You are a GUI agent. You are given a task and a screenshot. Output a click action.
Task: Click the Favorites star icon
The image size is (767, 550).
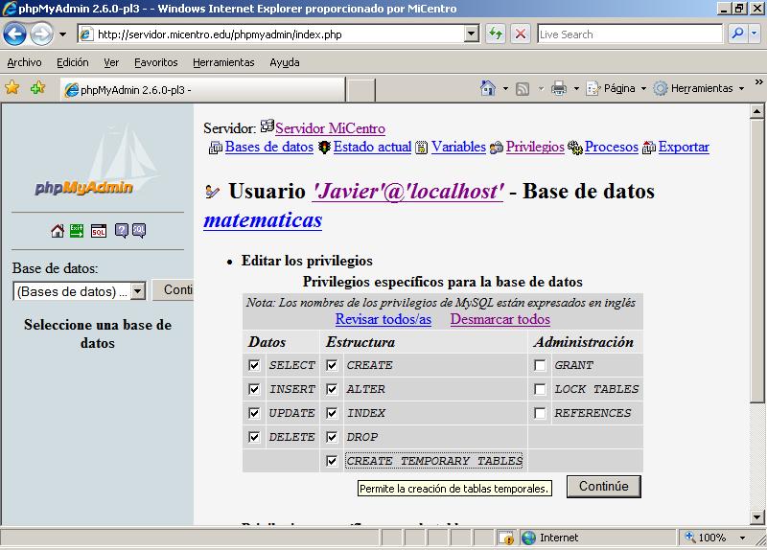pyautogui.click(x=12, y=88)
